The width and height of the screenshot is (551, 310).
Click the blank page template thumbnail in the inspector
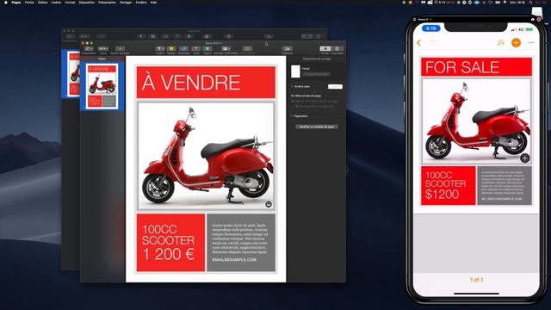pos(295,71)
